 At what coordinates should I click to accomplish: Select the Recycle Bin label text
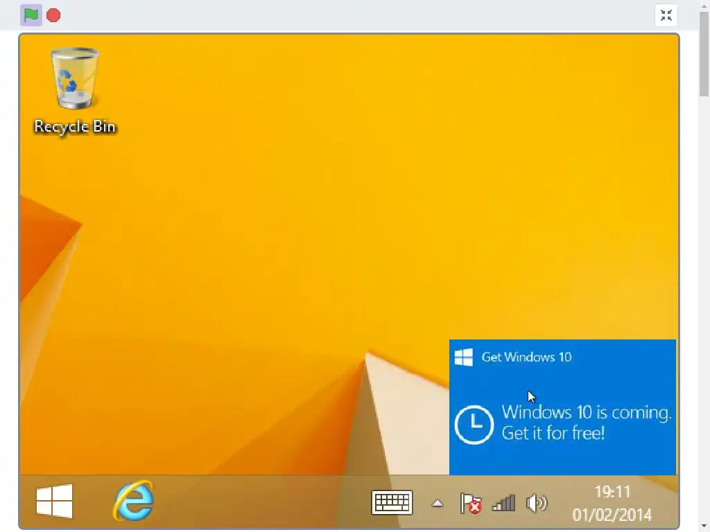click(x=75, y=127)
